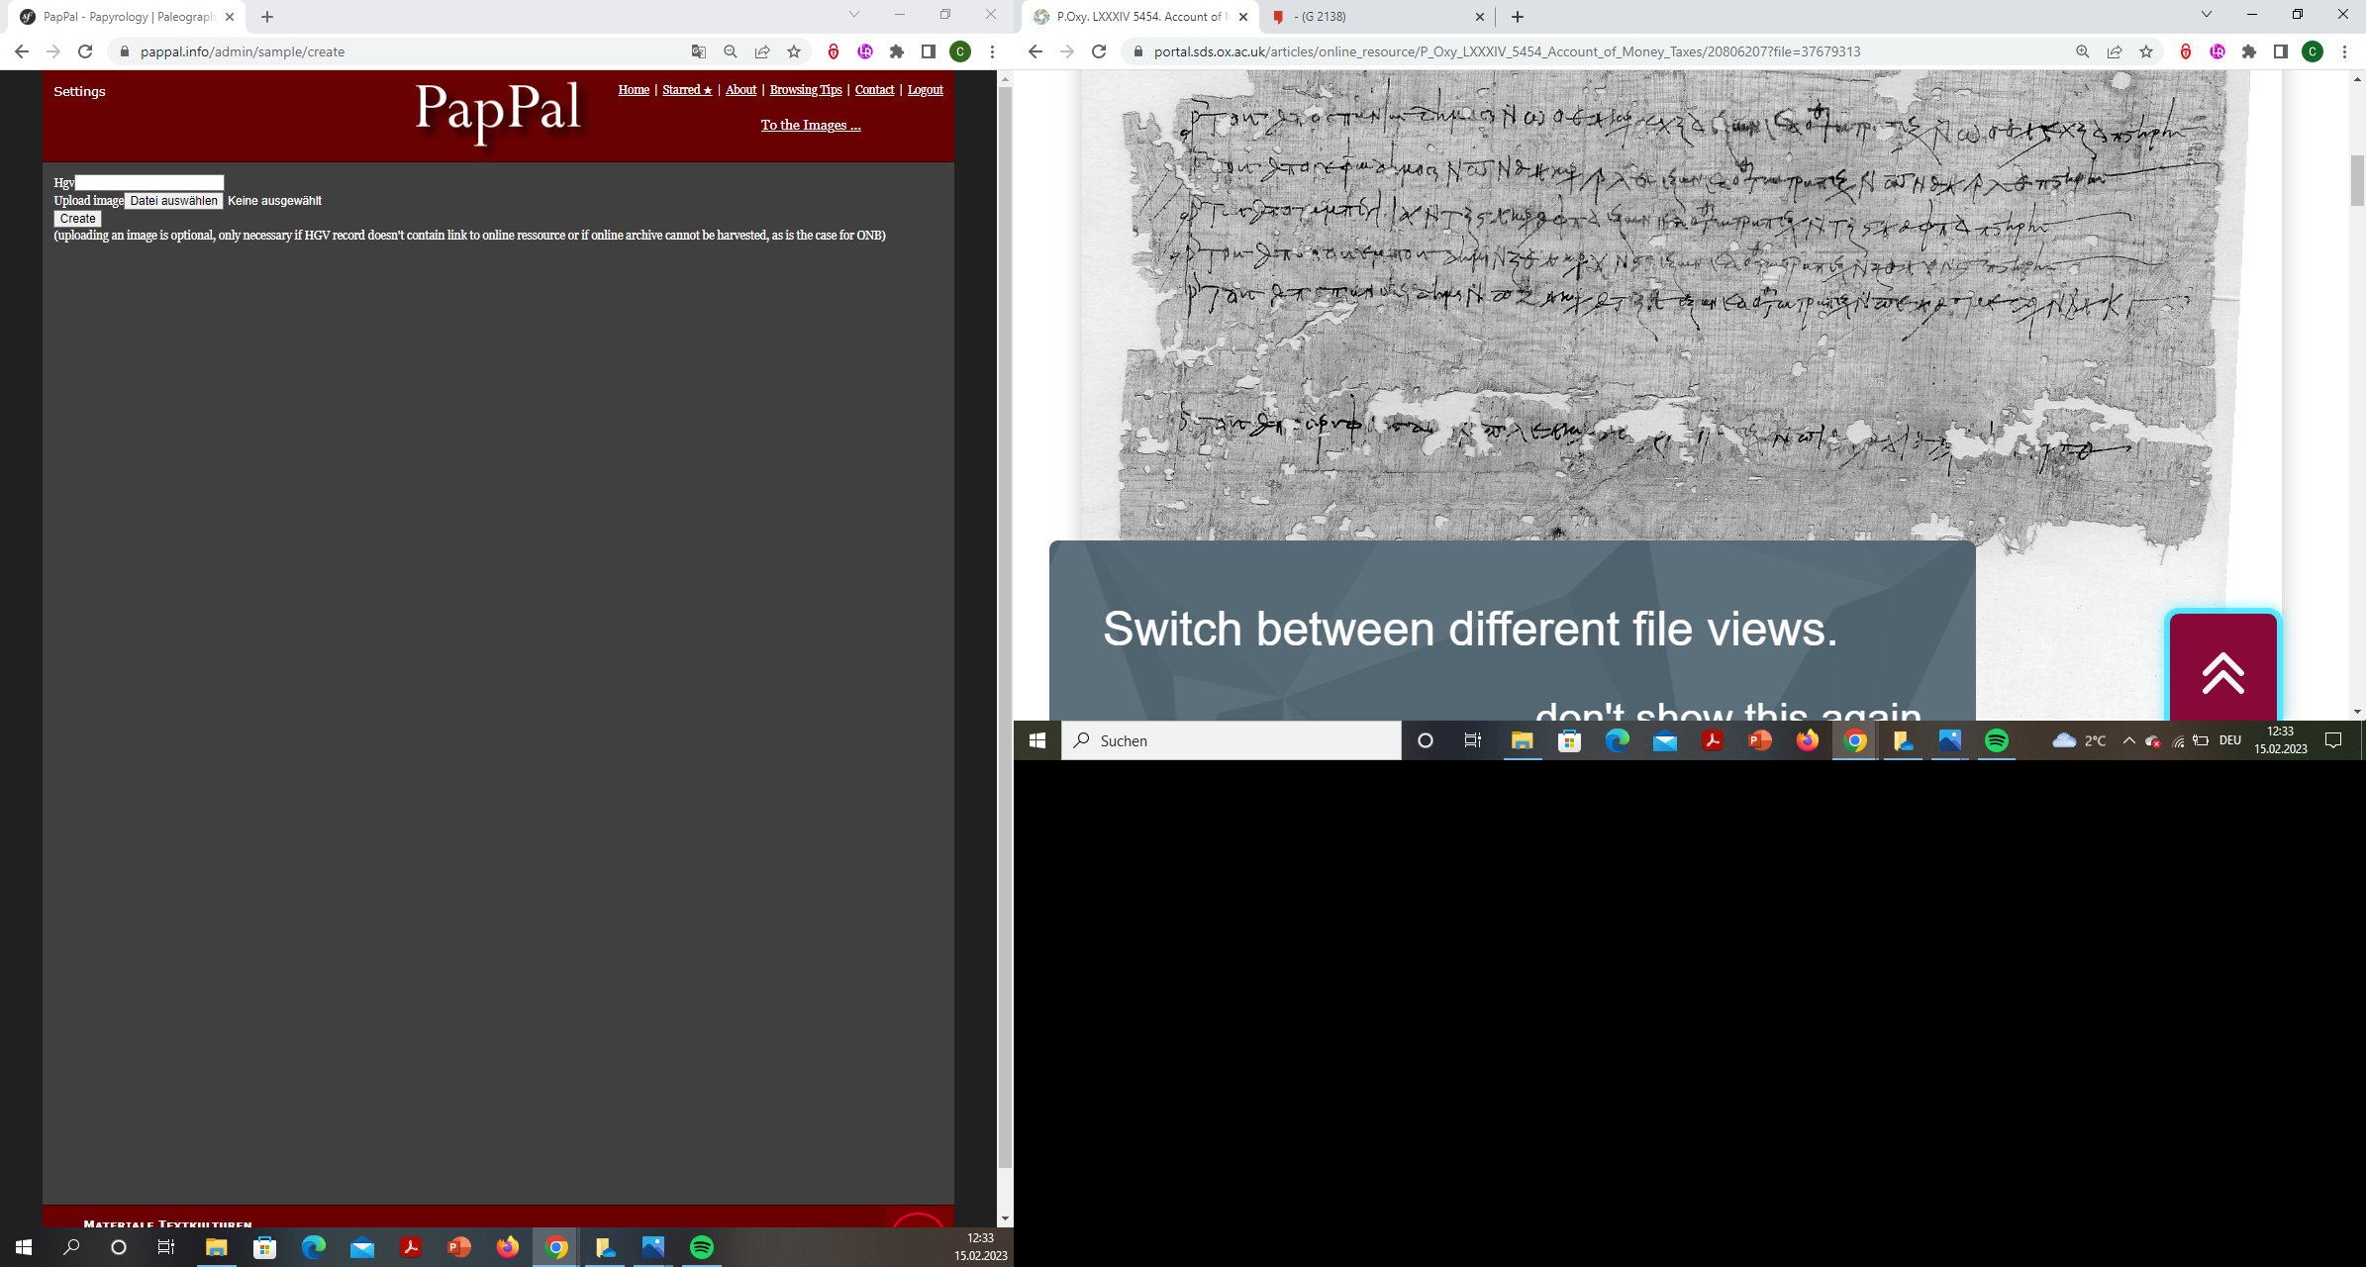2366x1267 pixels.
Task: Open the weather 2°C widget
Action: (x=2080, y=740)
